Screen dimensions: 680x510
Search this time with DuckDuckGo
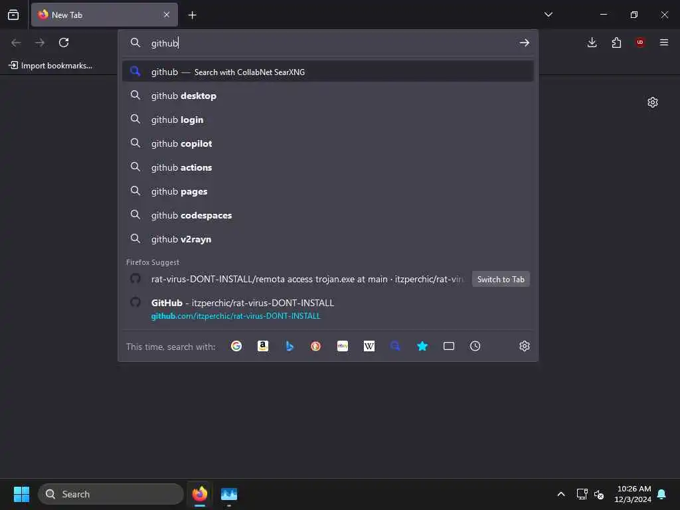(315, 345)
